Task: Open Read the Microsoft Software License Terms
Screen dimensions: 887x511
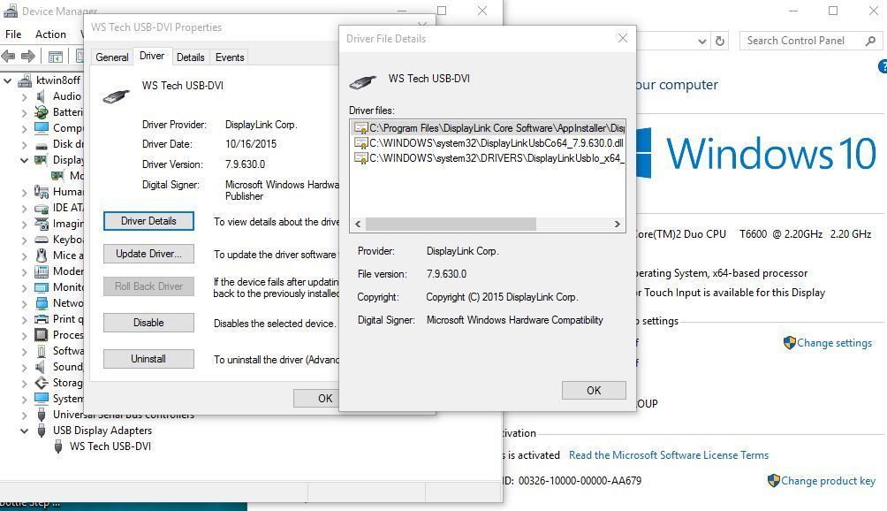Action: coord(669,455)
